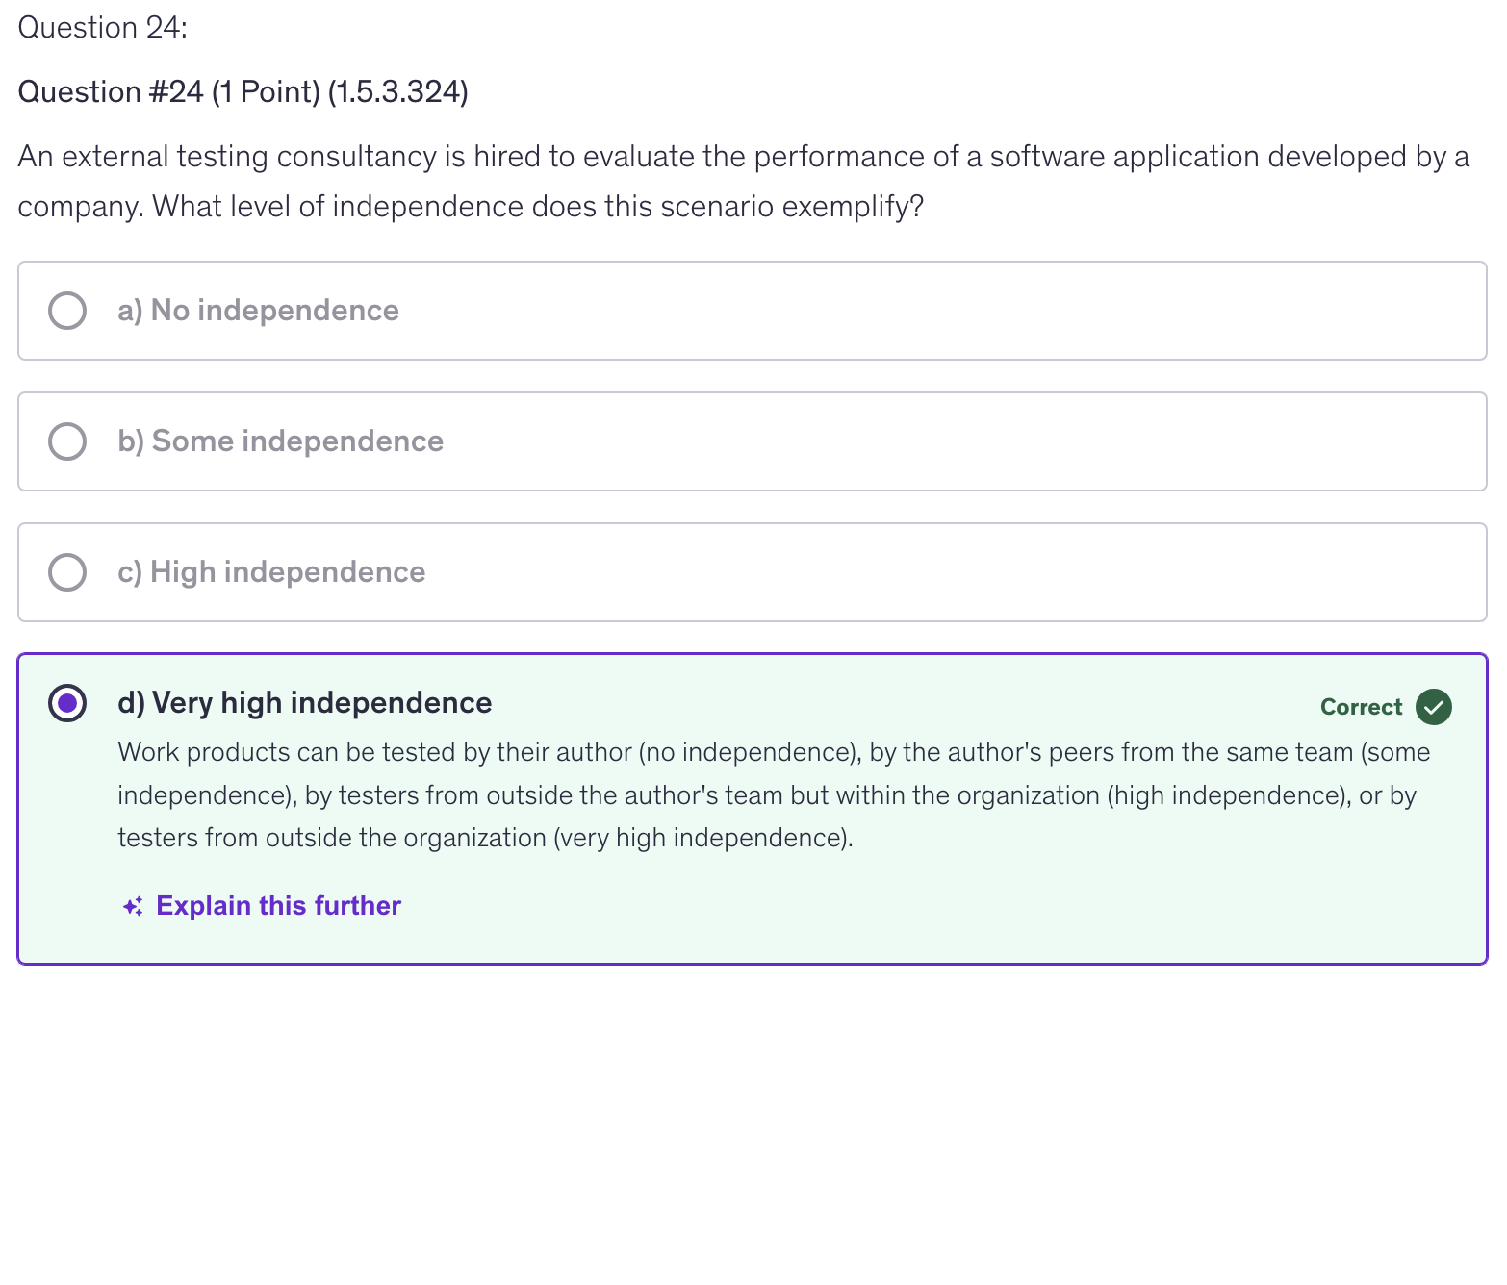Select radio button for Some independence
Viewport: 1507px width, 1285px height.
67,441
